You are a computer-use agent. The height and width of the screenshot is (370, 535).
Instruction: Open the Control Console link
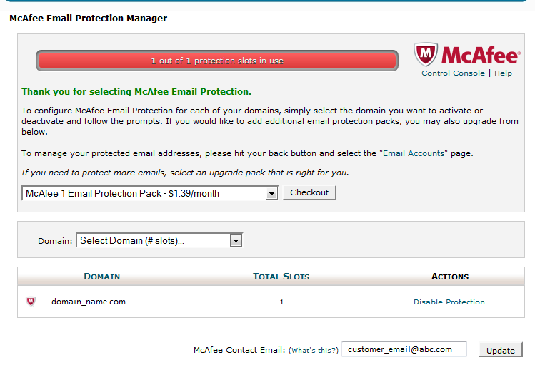click(453, 73)
